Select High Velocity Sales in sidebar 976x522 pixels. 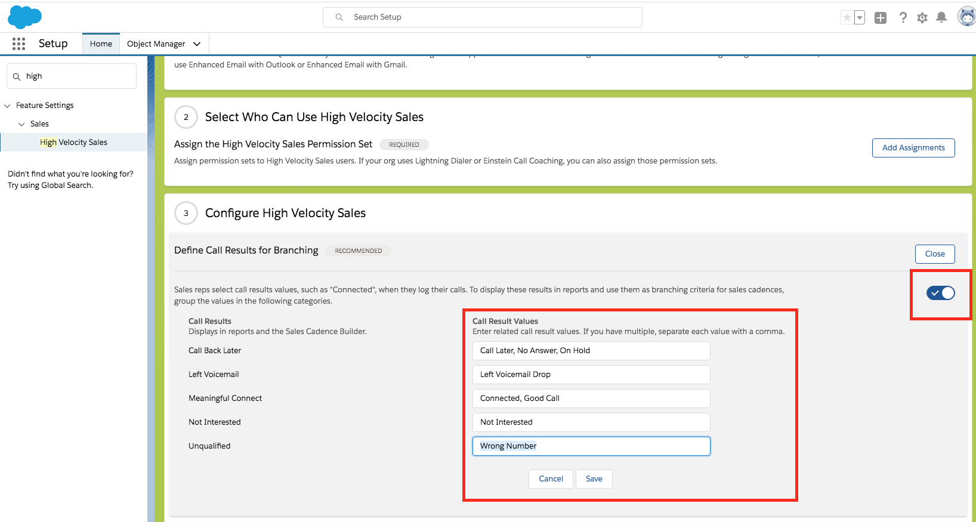pyautogui.click(x=73, y=142)
